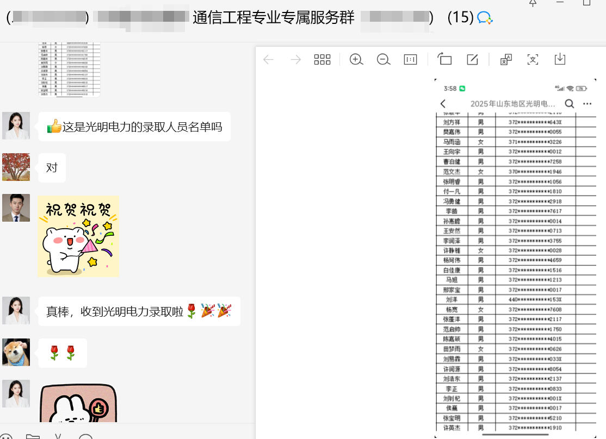Show image at 1:1 actual size
Image resolution: width=606 pixels, height=439 pixels.
[x=410, y=60]
